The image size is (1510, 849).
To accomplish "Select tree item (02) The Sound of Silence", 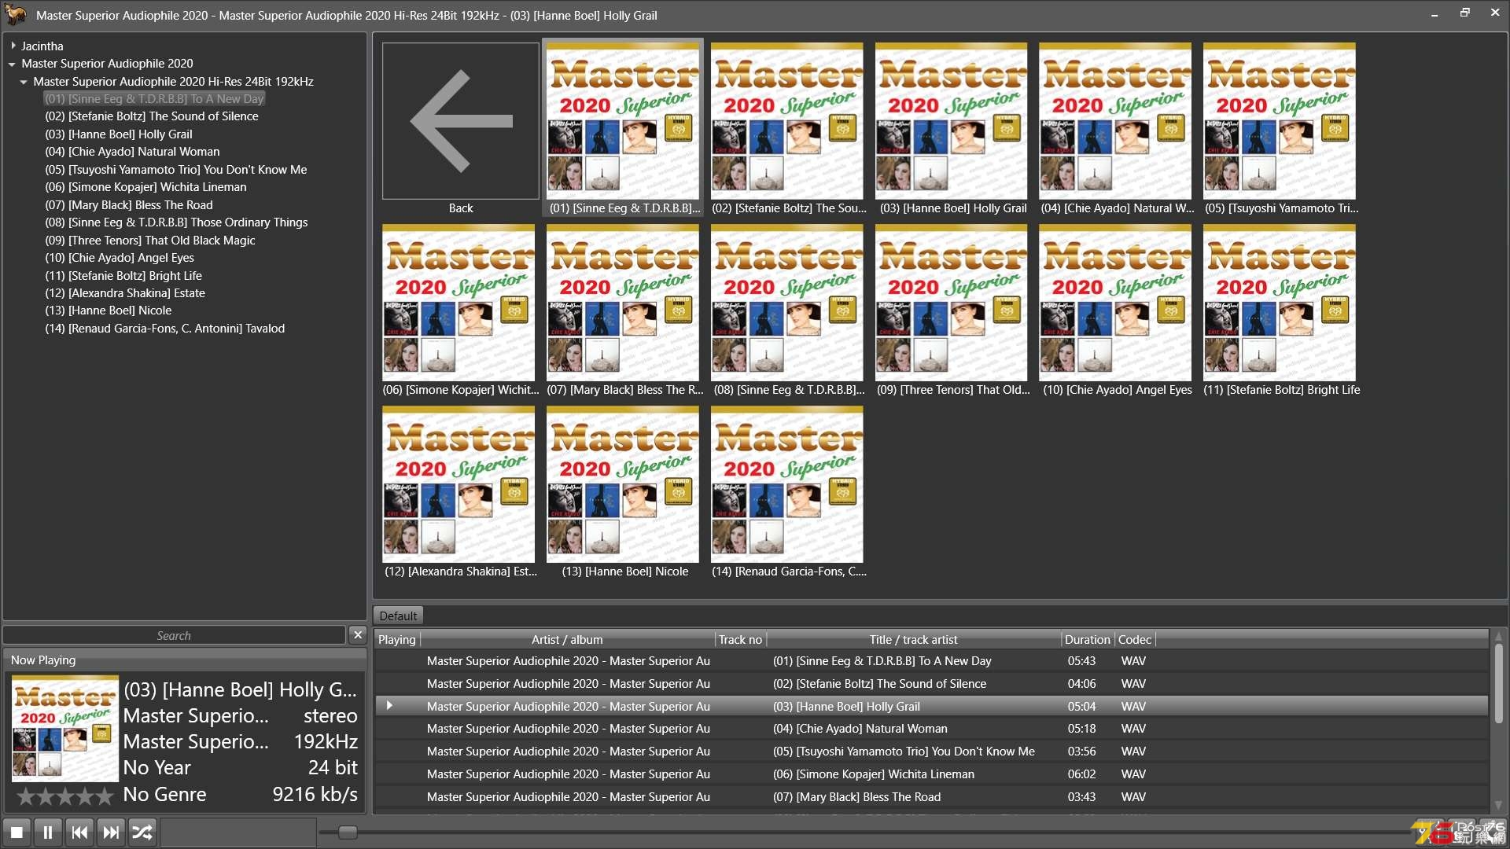I will [x=152, y=116].
